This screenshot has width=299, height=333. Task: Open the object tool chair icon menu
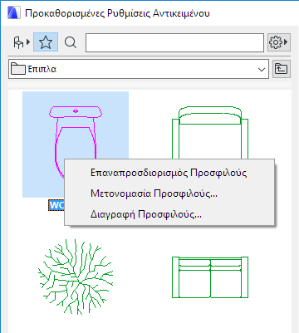[22, 42]
